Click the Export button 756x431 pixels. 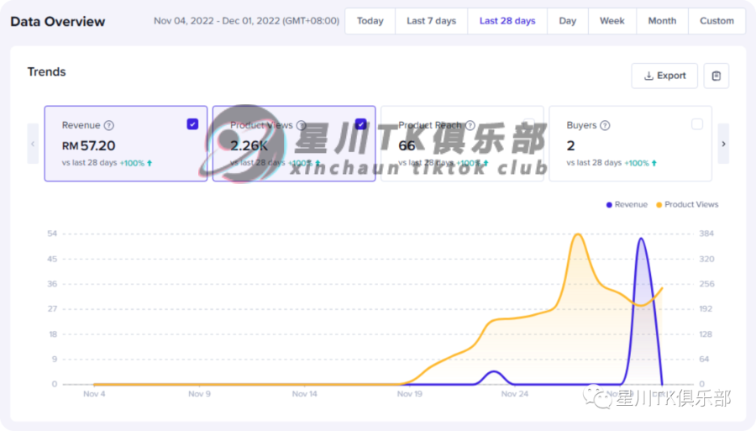click(x=664, y=76)
